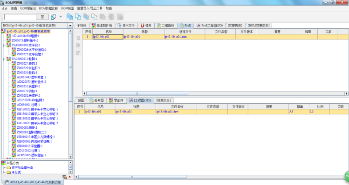Image resolution: width=349 pixels, height=185 pixels.
Task: Select tree item Z000073 in BOM tree
Action: click(x=25, y=40)
